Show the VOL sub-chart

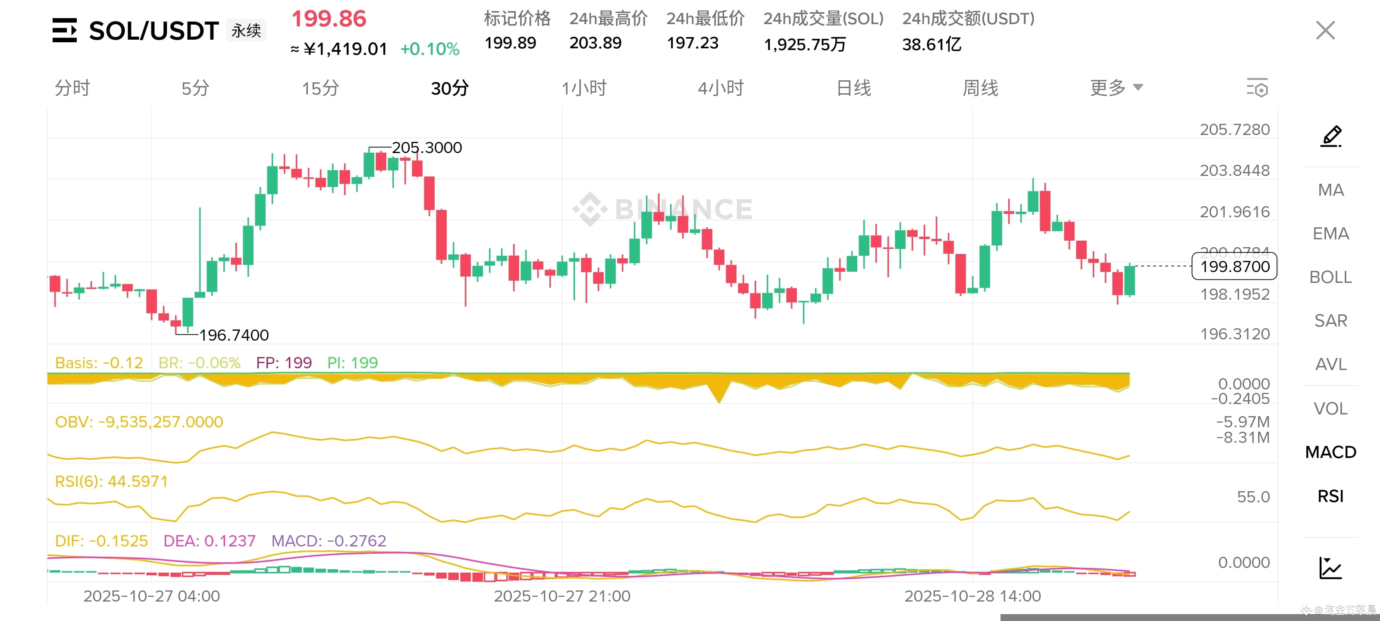[x=1331, y=409]
